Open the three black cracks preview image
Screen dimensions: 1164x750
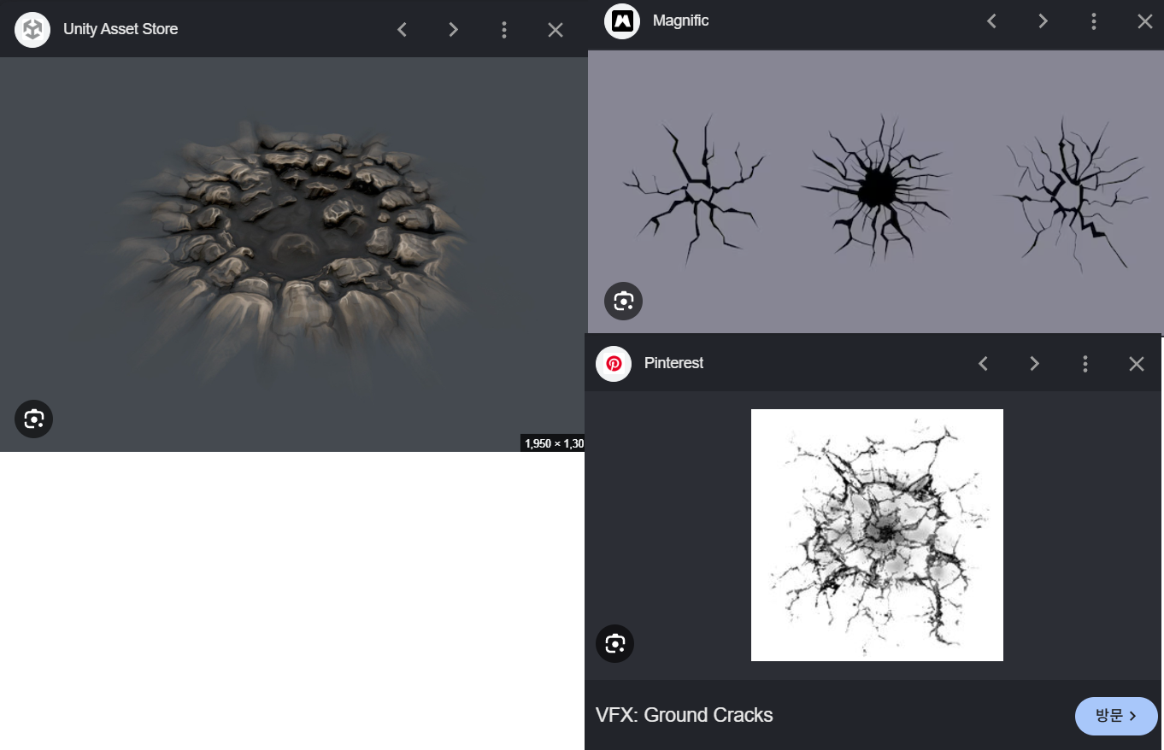point(876,191)
